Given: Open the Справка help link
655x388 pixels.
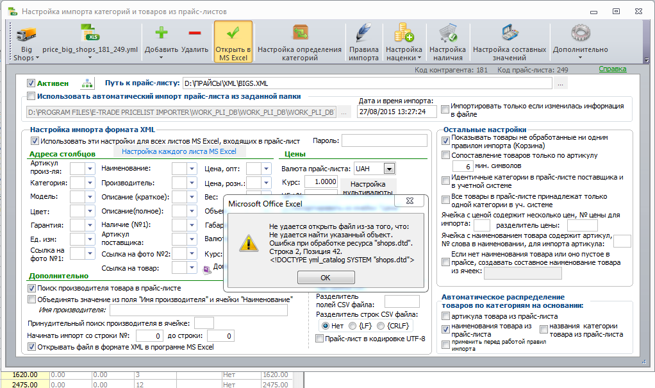Looking at the screenshot, I should click(x=613, y=69).
